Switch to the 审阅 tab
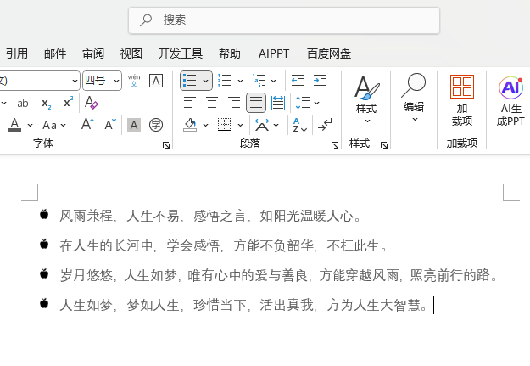This screenshot has width=530, height=366. [93, 53]
